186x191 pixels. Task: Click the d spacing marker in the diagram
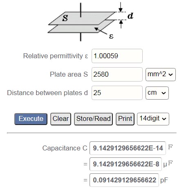click(130, 16)
